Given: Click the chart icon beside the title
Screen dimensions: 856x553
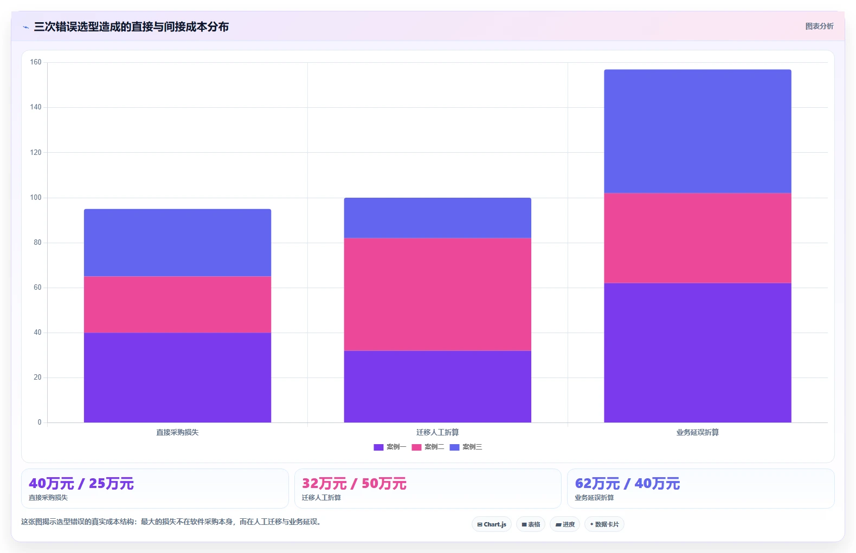Looking at the screenshot, I should (25, 27).
